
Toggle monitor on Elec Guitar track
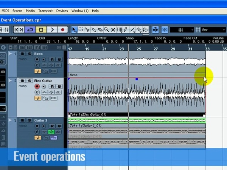click(44, 87)
